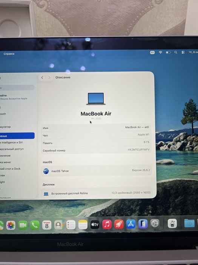Open the Music app icon
The image size is (198, 265).
tap(107, 224)
